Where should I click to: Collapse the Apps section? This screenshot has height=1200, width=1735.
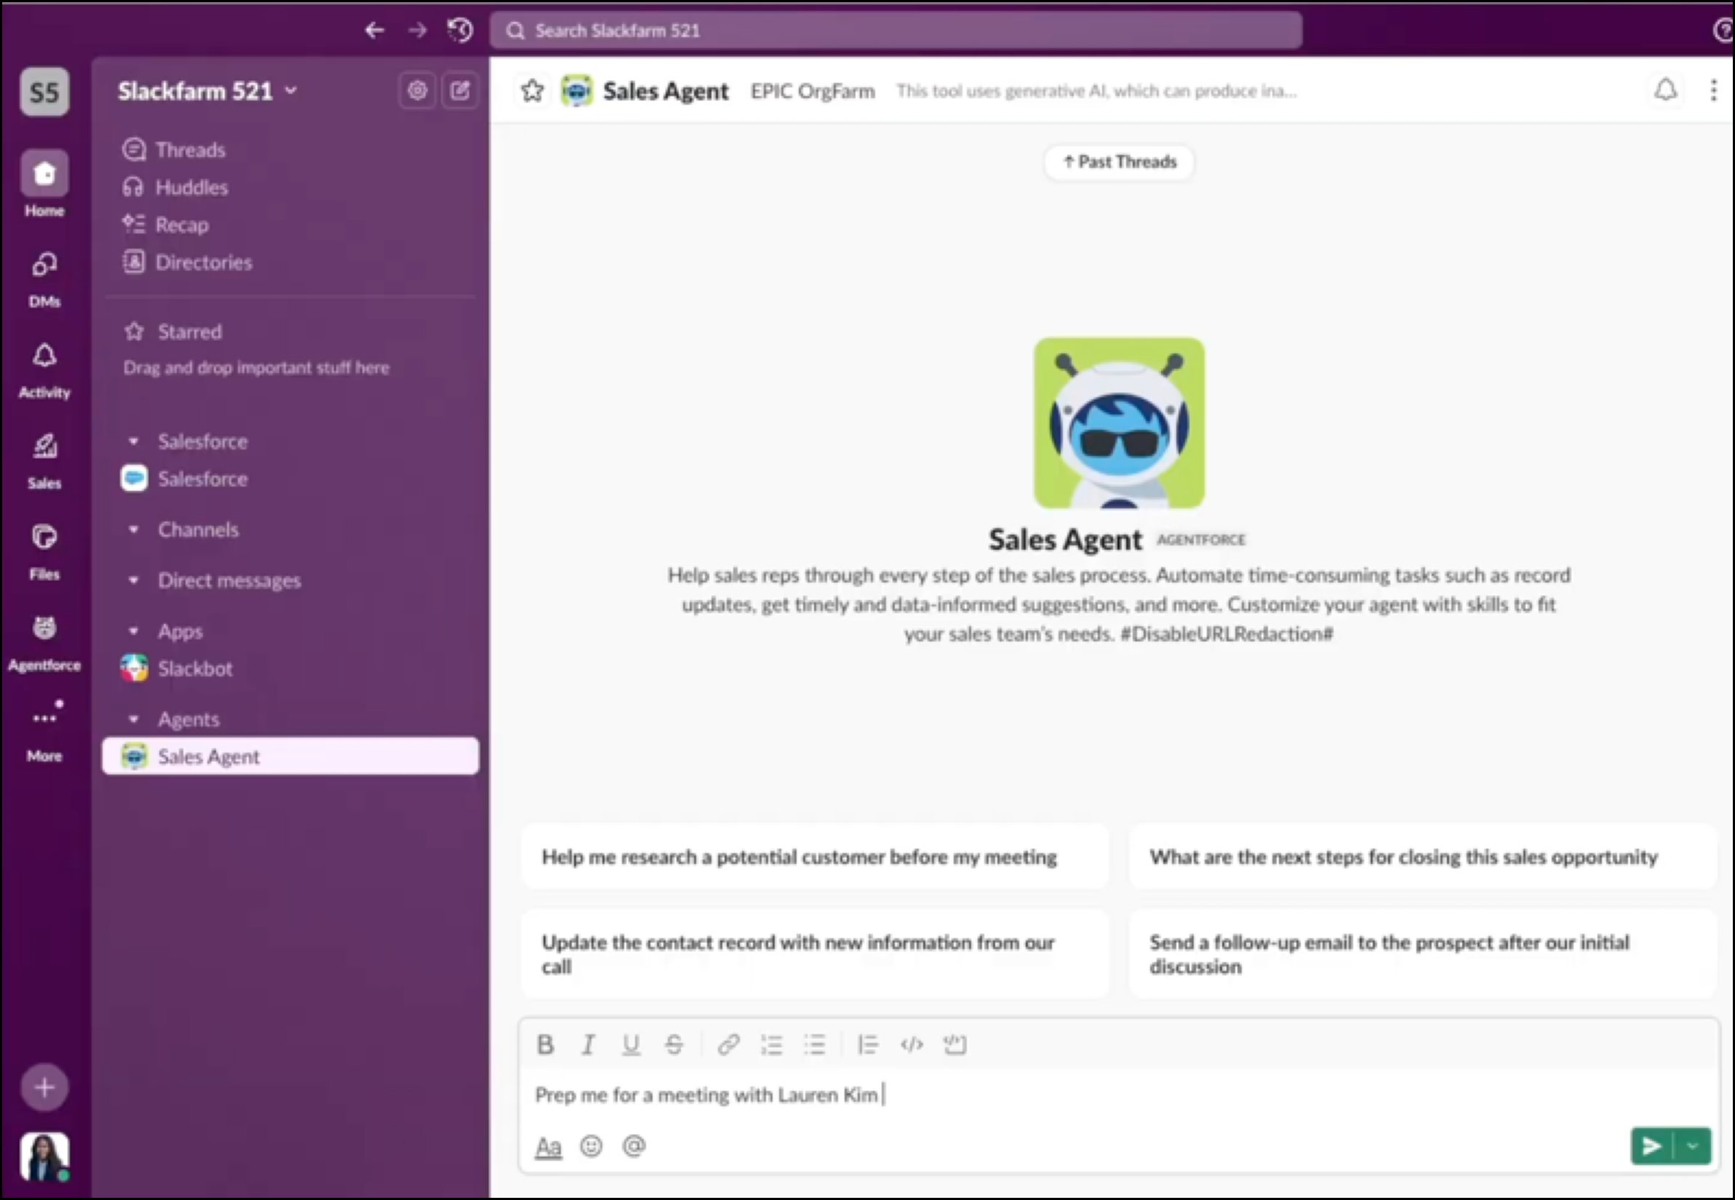tap(134, 631)
